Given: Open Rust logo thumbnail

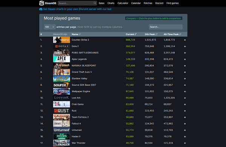Looking at the screenshot, I should click(x=61, y=111).
